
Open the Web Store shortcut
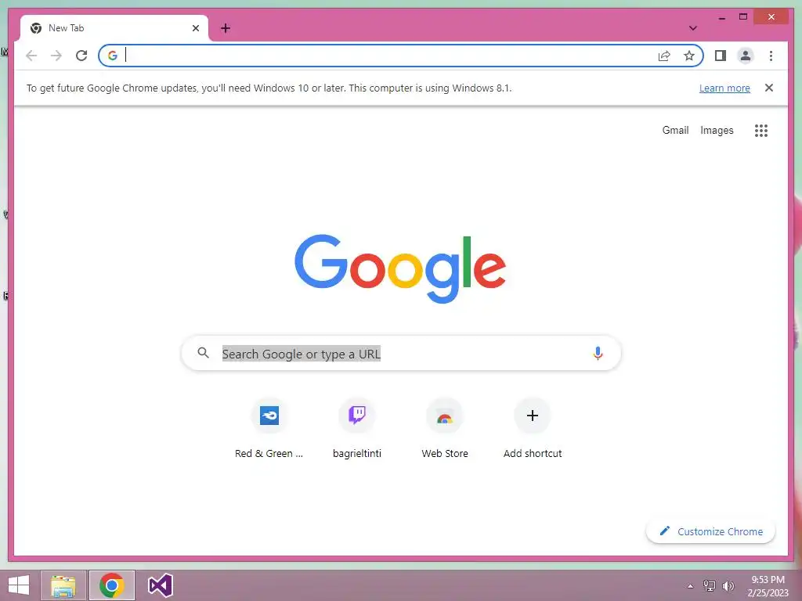click(x=445, y=429)
